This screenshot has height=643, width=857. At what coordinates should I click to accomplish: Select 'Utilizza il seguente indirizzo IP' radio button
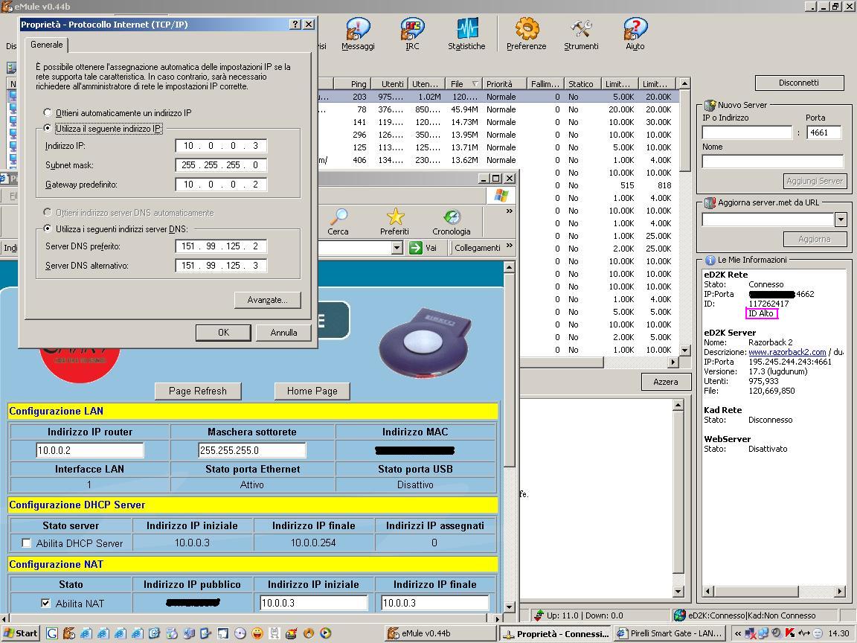pos(48,129)
